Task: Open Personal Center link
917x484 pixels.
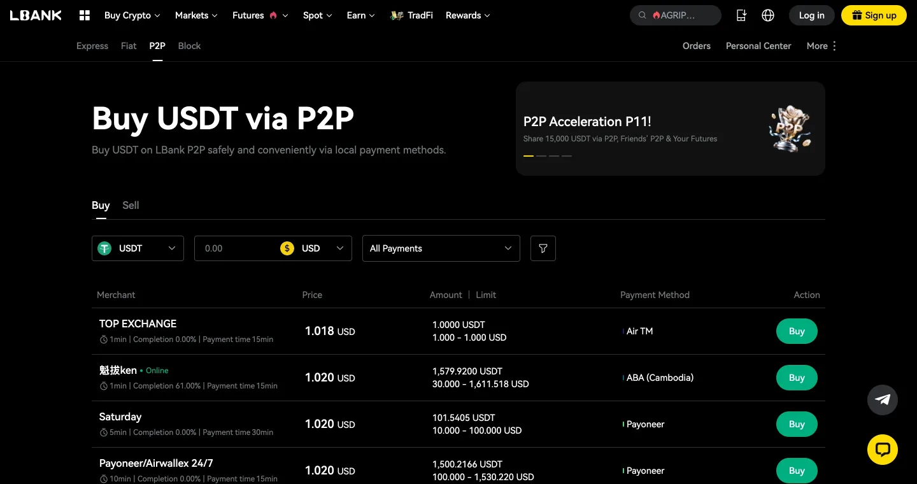Action: coord(758,46)
